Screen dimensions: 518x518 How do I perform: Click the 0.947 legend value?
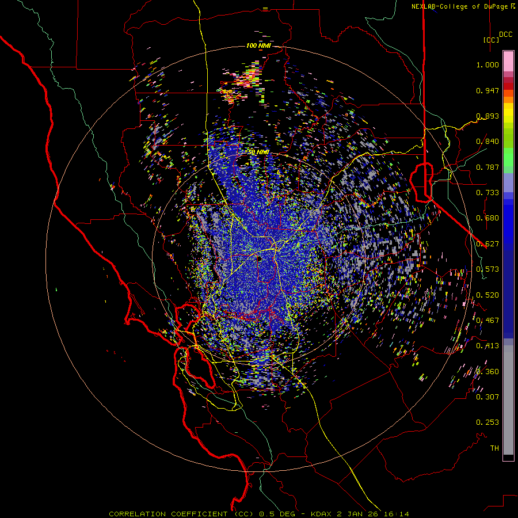[x=487, y=90]
